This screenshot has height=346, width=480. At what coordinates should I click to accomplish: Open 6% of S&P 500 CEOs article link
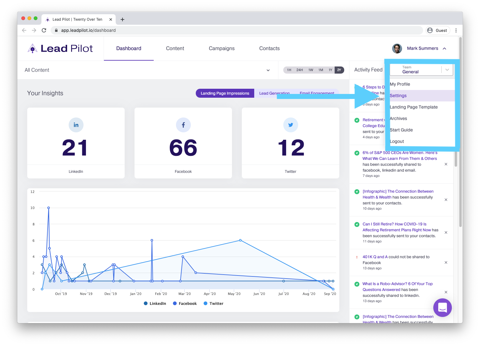[400, 156]
